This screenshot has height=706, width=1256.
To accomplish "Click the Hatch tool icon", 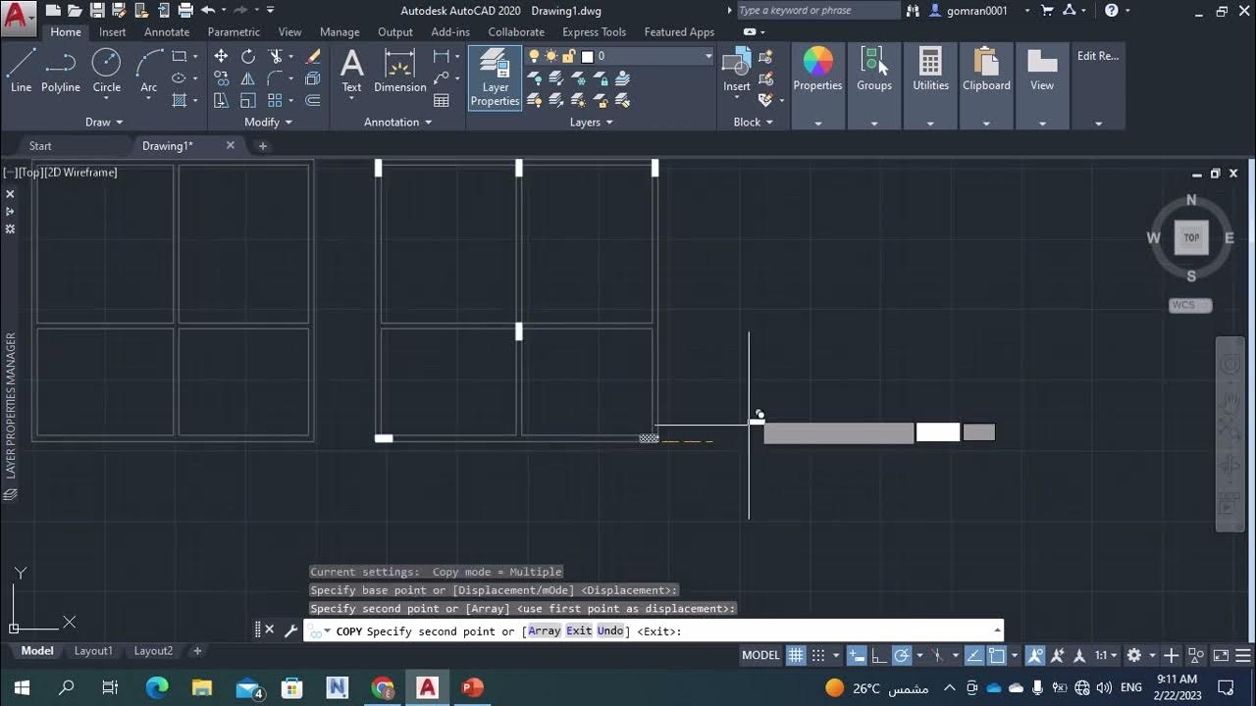I will pos(180,100).
